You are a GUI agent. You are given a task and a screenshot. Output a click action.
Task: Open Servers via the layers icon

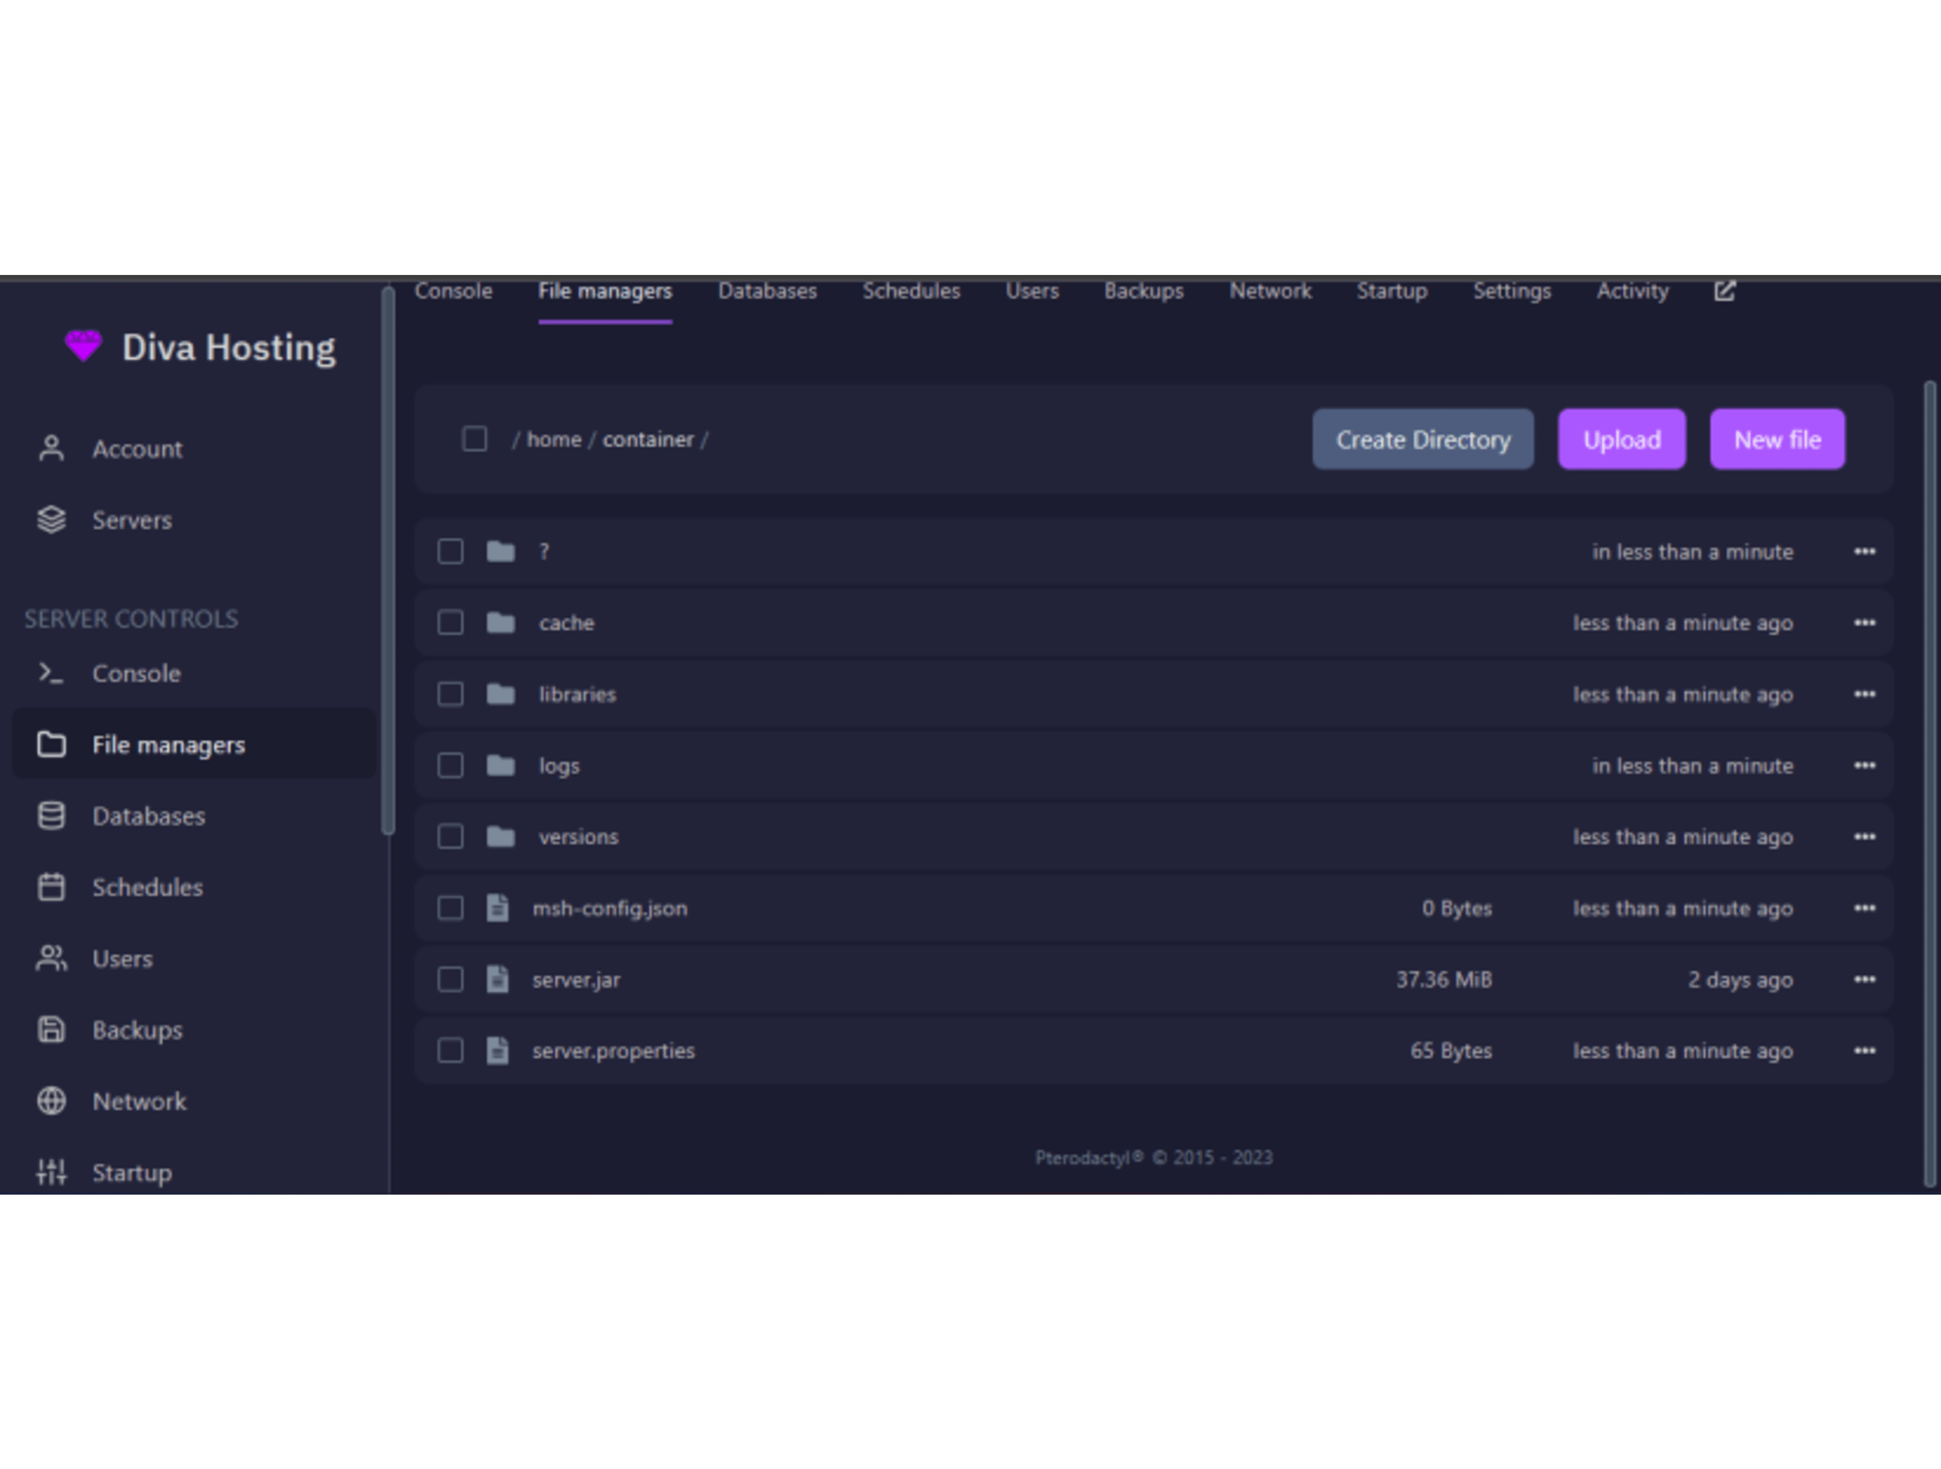(52, 519)
